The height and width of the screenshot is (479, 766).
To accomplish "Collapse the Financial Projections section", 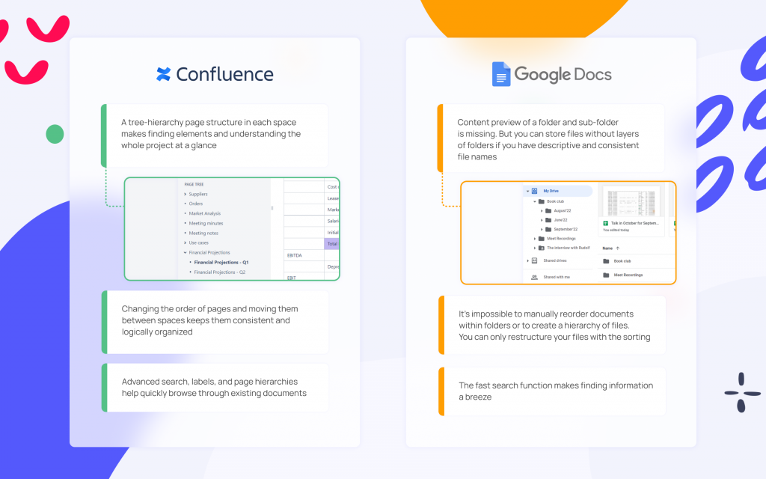I will (185, 252).
